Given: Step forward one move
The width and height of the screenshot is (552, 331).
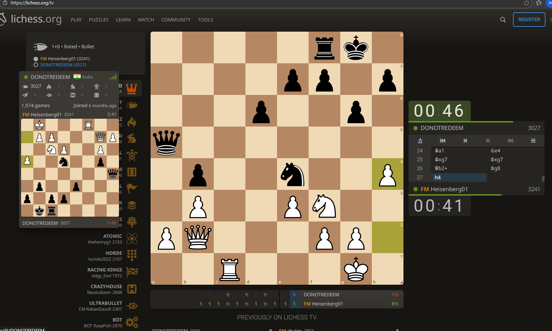Looking at the screenshot, I should click(488, 141).
